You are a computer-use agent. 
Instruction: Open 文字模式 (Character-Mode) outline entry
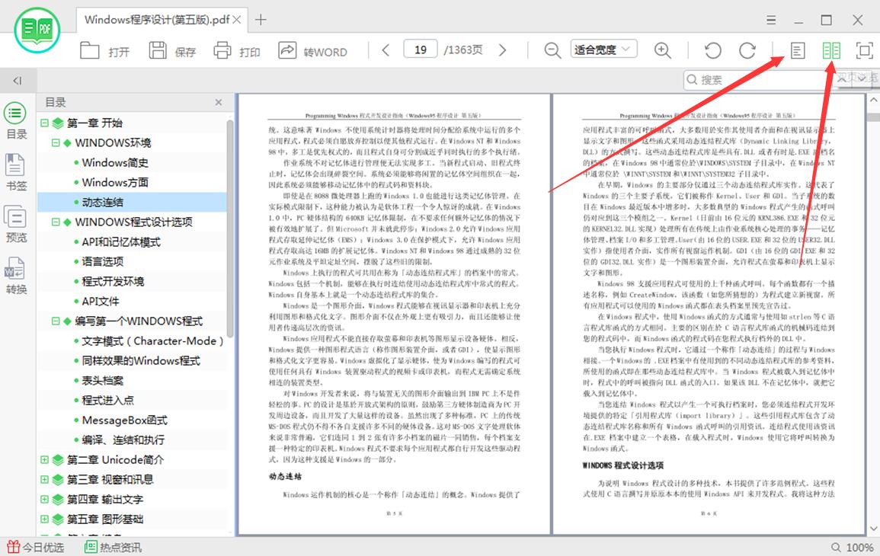tap(152, 340)
